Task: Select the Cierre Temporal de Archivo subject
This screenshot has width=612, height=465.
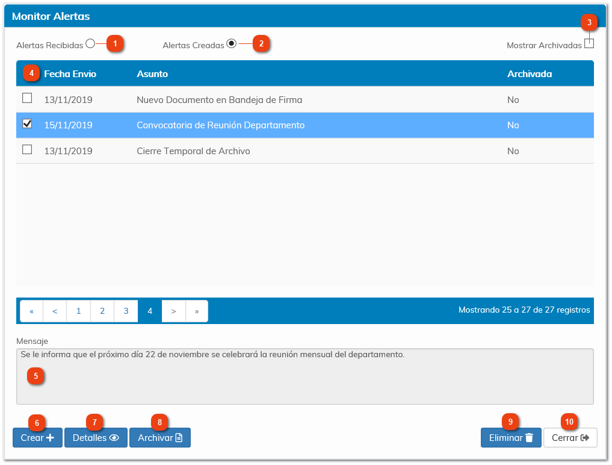Action: click(193, 151)
